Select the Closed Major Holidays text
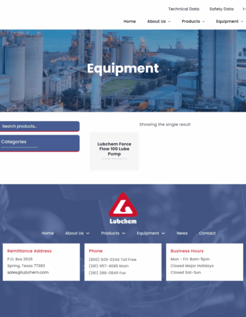The image size is (246, 317). pos(192,266)
